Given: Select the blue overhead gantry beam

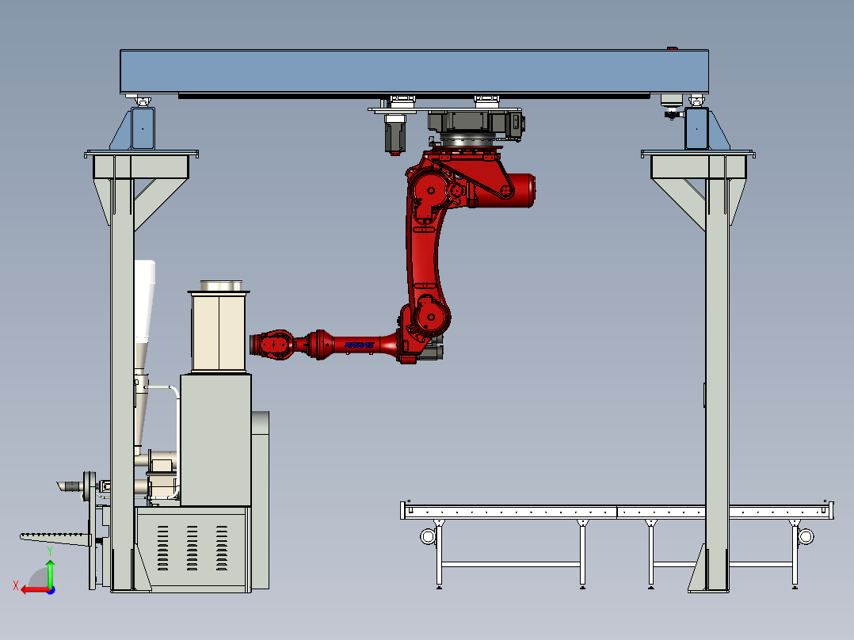Looking at the screenshot, I should click(414, 71).
